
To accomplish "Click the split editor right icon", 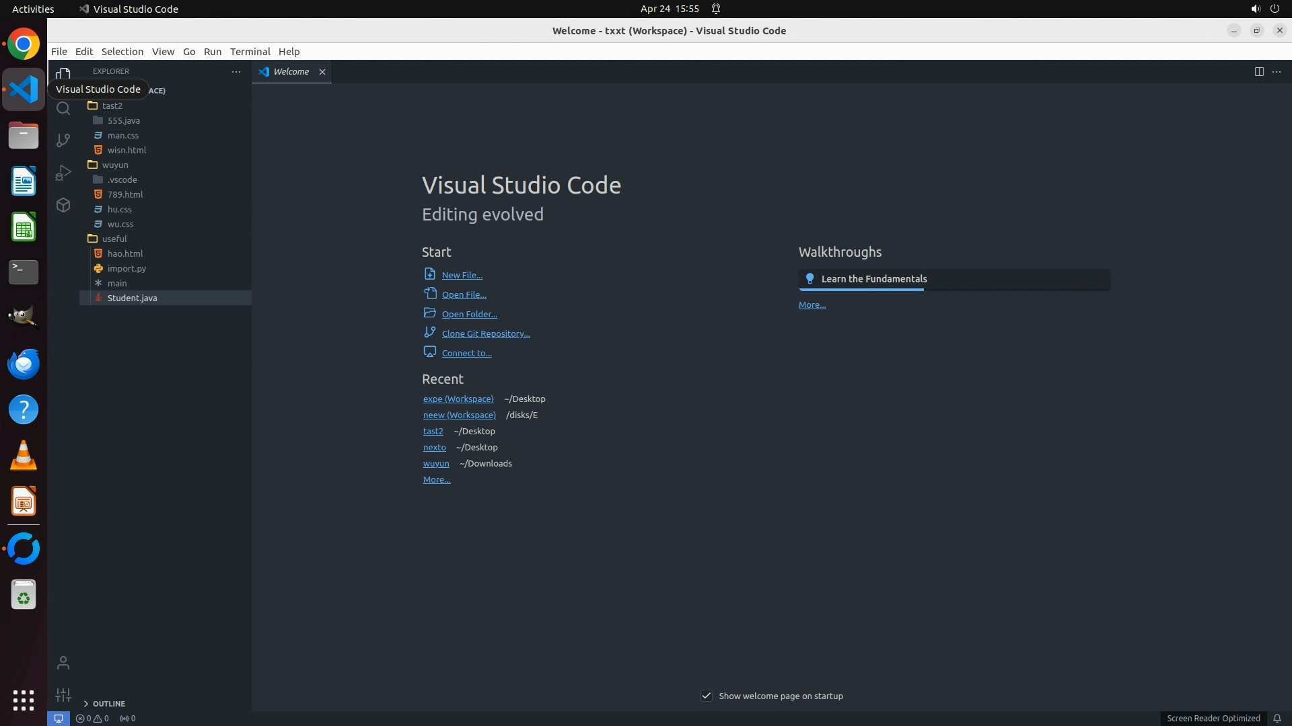I will [1258, 72].
